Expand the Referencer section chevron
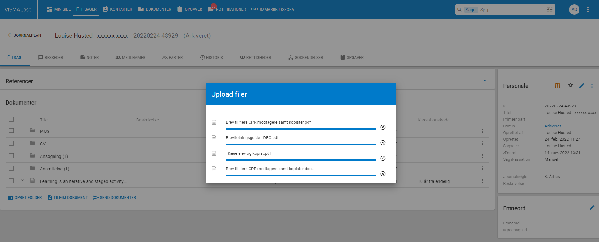The height and width of the screenshot is (242, 599). click(485, 81)
